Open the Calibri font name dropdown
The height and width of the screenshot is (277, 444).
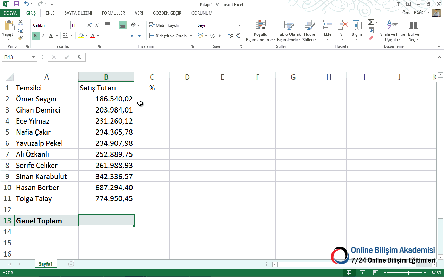68,25
